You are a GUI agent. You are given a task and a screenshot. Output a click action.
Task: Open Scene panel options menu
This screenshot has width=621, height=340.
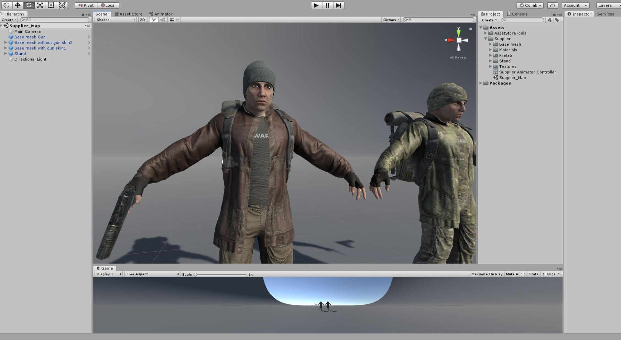(x=473, y=14)
